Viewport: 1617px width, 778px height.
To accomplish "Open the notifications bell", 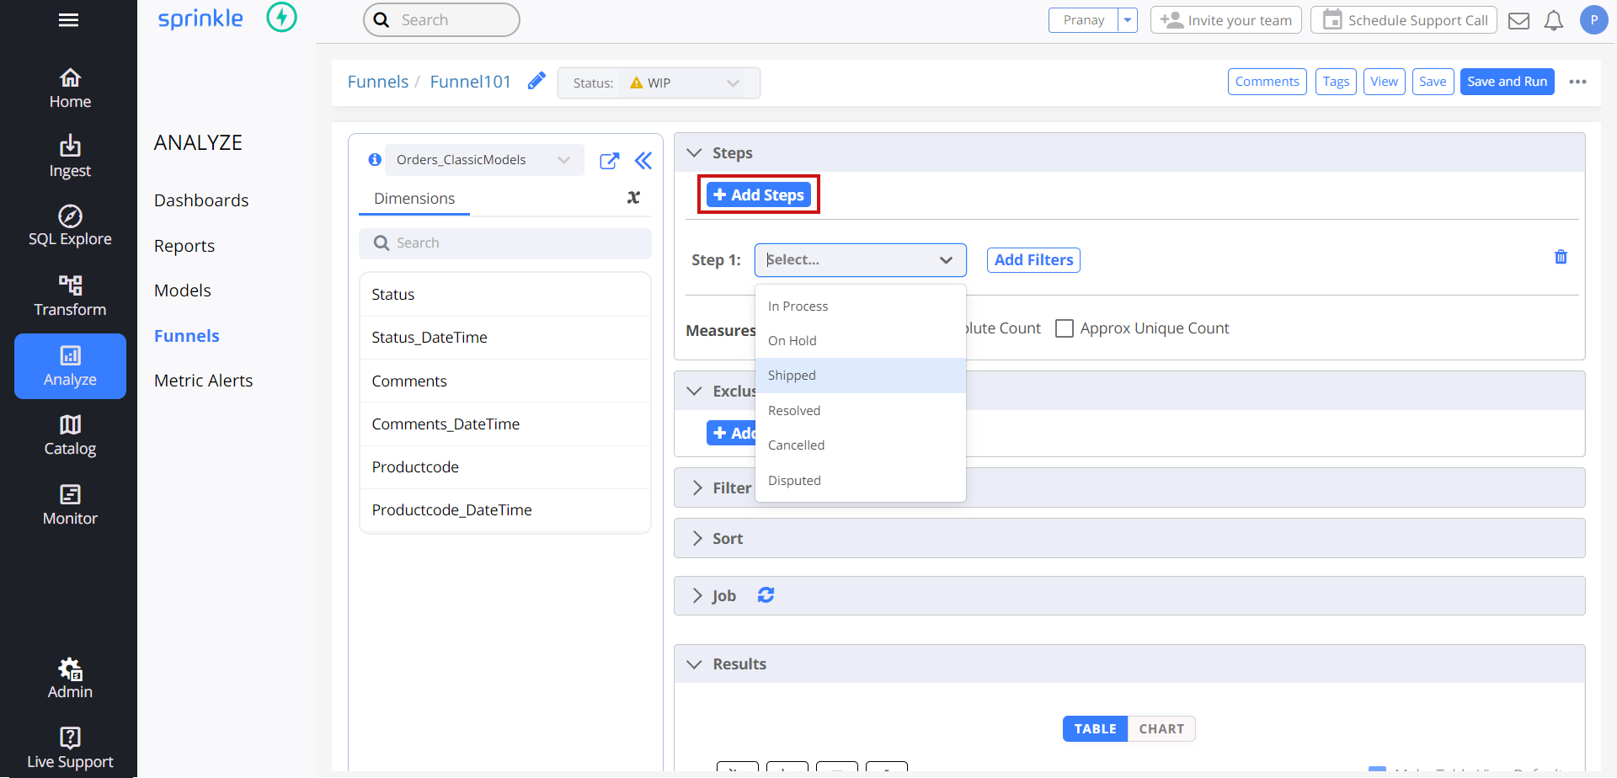I will pyautogui.click(x=1554, y=20).
